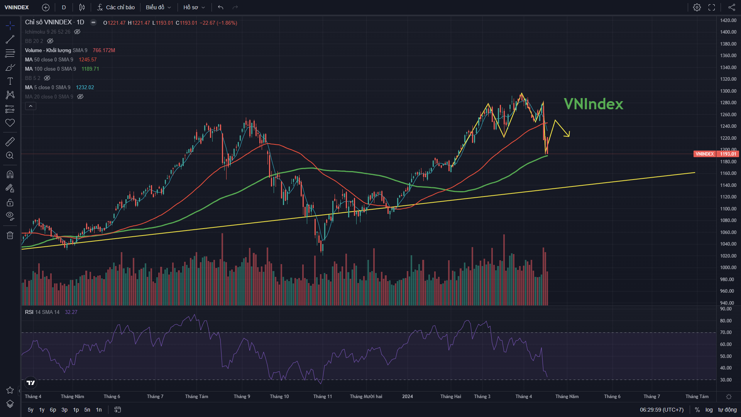Click the Chỉ số VNINDEX 1D chart title
This screenshot has height=417, width=741.
(x=54, y=22)
